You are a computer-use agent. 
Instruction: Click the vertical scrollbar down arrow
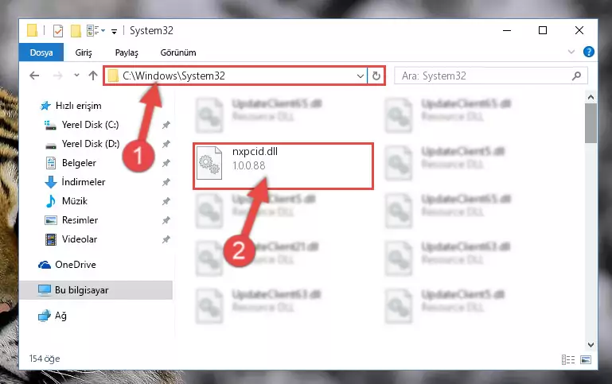pos(591,344)
